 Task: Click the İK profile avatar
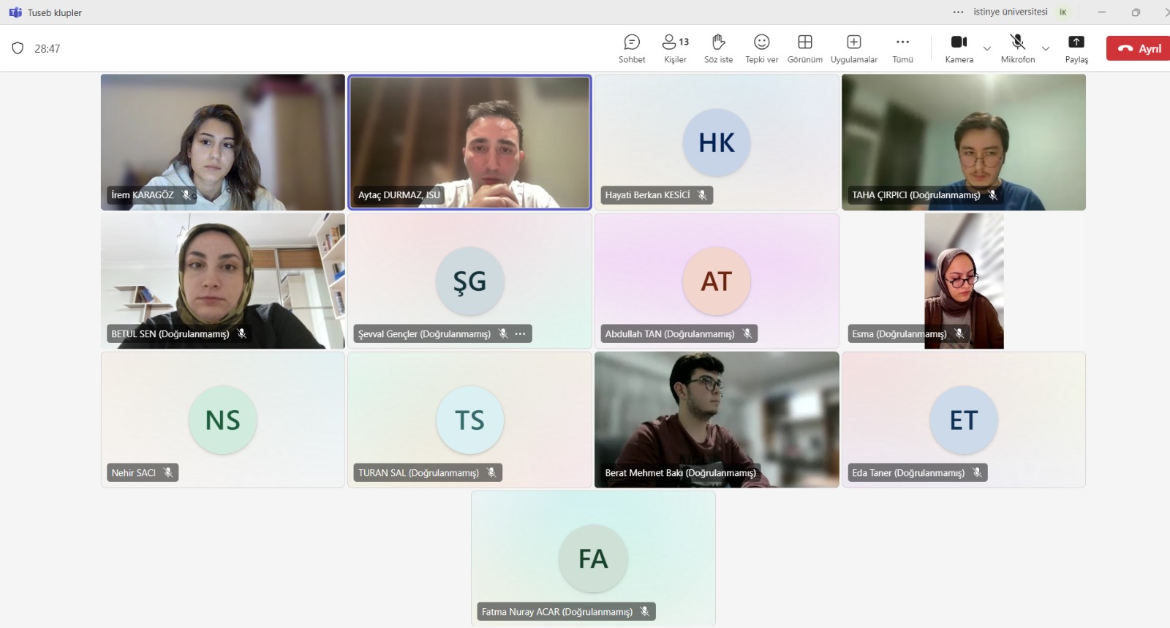click(x=1063, y=12)
